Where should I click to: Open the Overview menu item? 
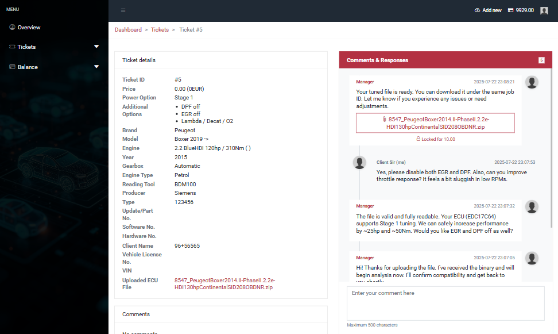tap(29, 27)
